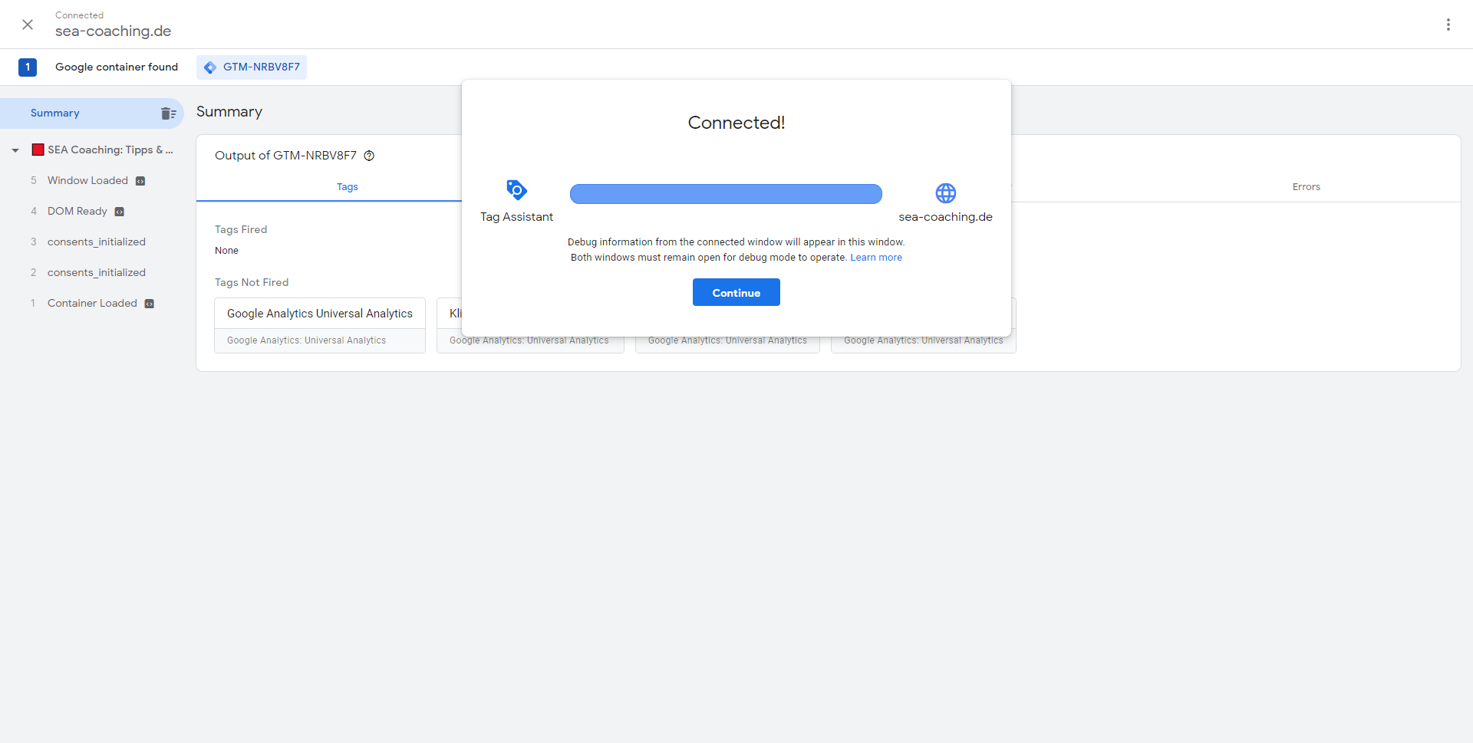Open the Window Loaded event
The height and width of the screenshot is (743, 1473).
coord(87,181)
